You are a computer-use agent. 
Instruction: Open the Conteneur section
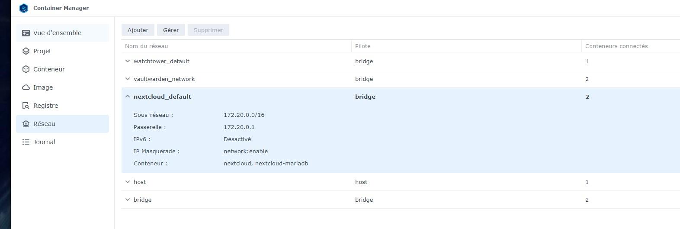tap(49, 69)
